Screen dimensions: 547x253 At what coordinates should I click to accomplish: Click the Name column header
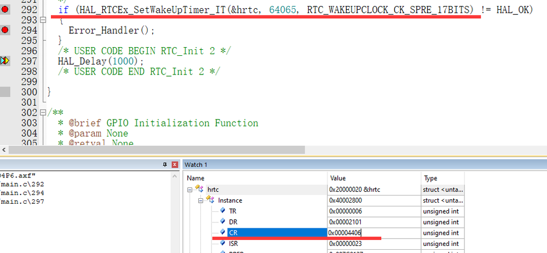pos(195,179)
